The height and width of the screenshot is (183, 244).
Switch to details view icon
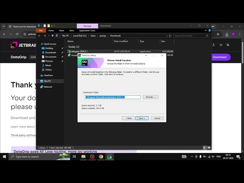tap(204, 148)
